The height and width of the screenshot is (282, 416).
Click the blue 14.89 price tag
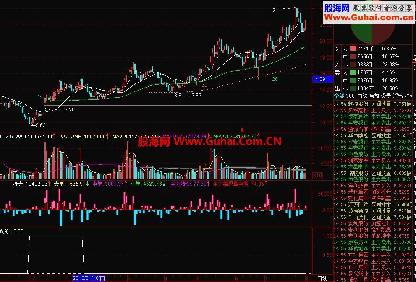coord(322,79)
